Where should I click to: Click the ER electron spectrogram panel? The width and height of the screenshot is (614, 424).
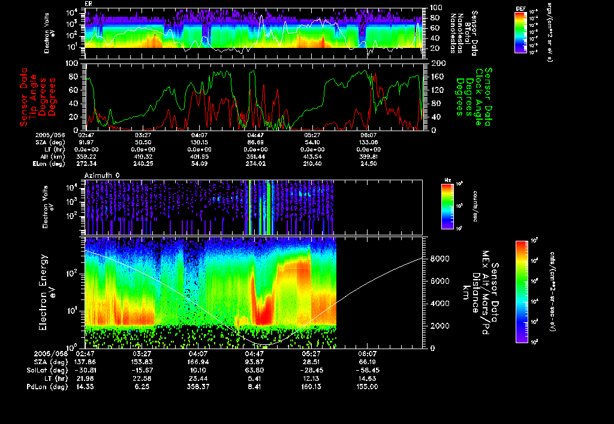pyautogui.click(x=254, y=33)
